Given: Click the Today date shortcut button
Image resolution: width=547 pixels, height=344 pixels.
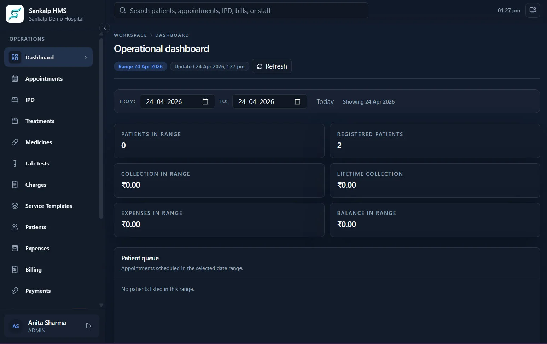Looking at the screenshot, I should click(325, 101).
